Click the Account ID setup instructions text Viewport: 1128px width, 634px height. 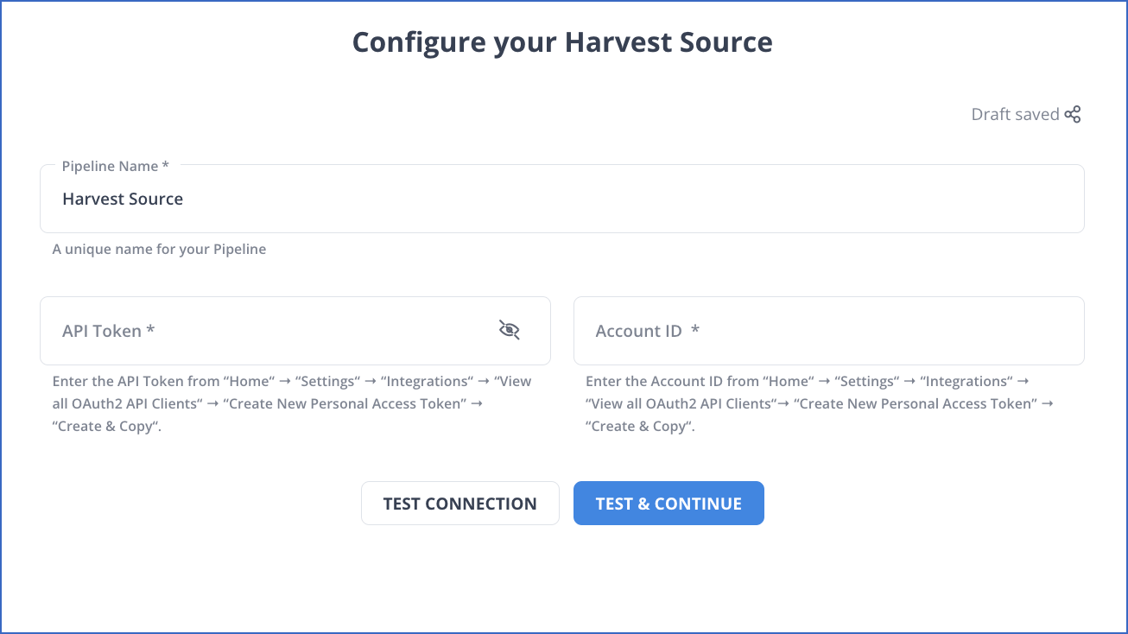coord(819,403)
